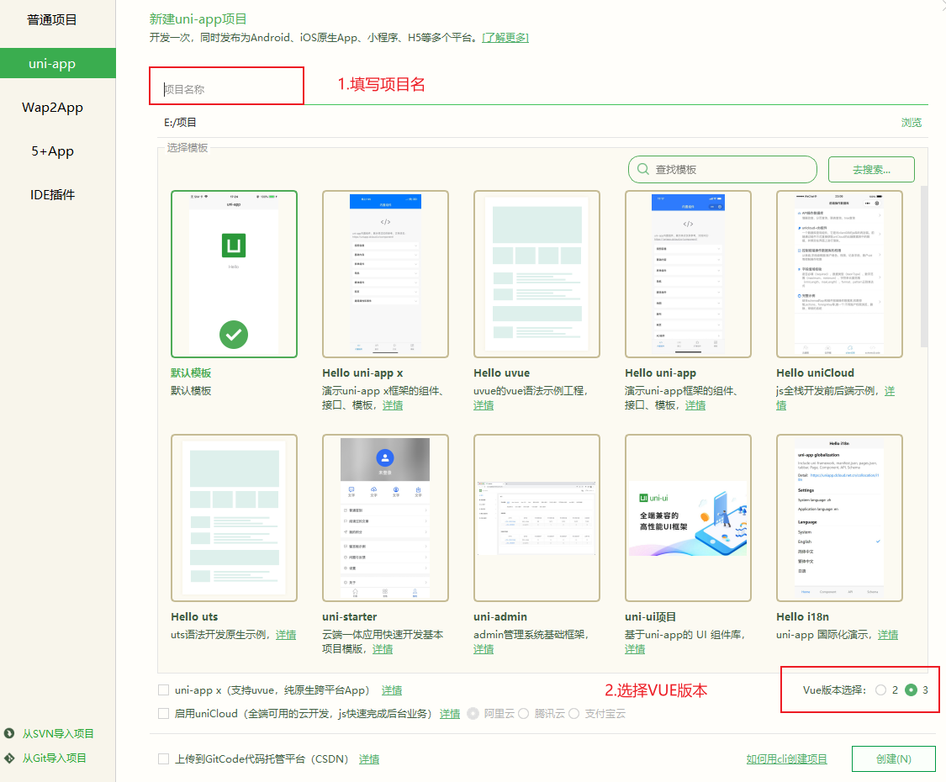946x782 pixels.
Task: Select the 阿里云 radio option
Action: [473, 713]
